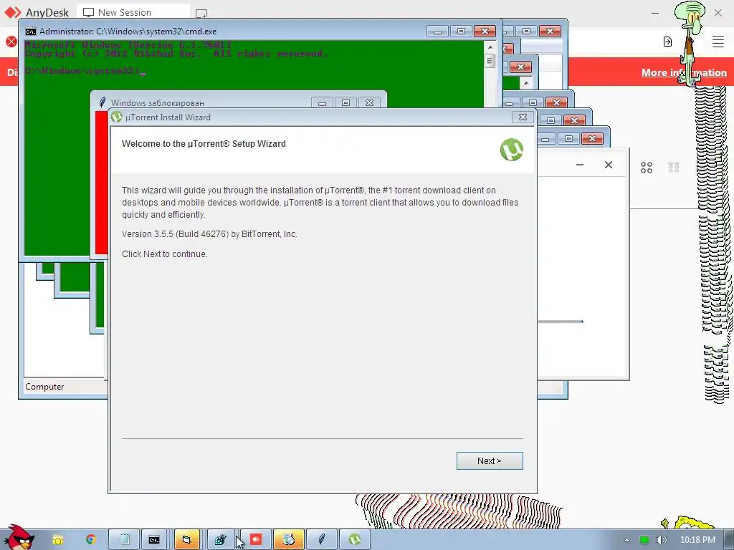Close the outer AnyDesk window

[718, 13]
